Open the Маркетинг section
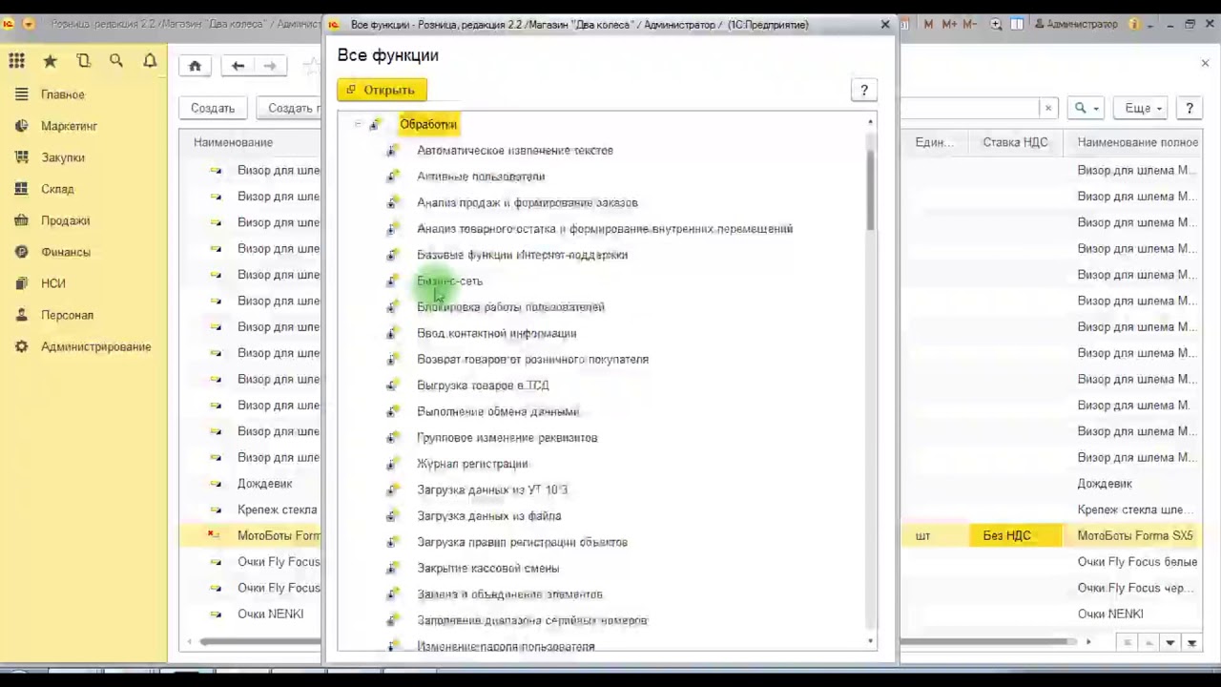The image size is (1221, 687). [69, 126]
